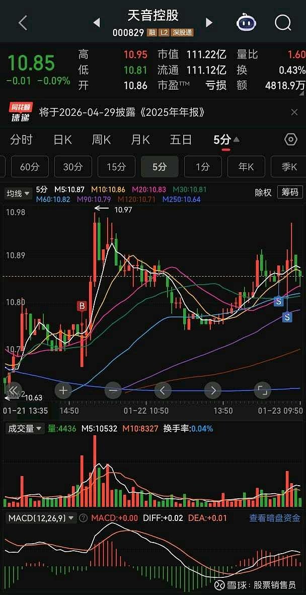
Task: Open 查看暗盘资金 link
Action: (x=275, y=518)
